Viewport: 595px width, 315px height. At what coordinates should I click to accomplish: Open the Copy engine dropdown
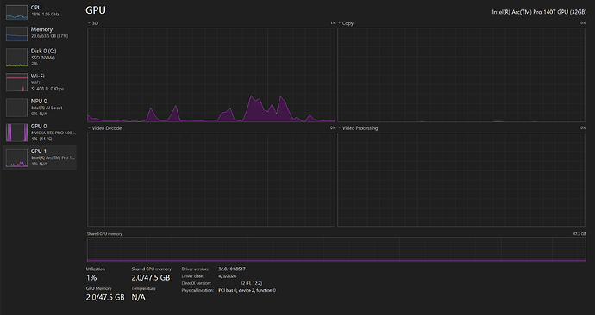click(346, 23)
